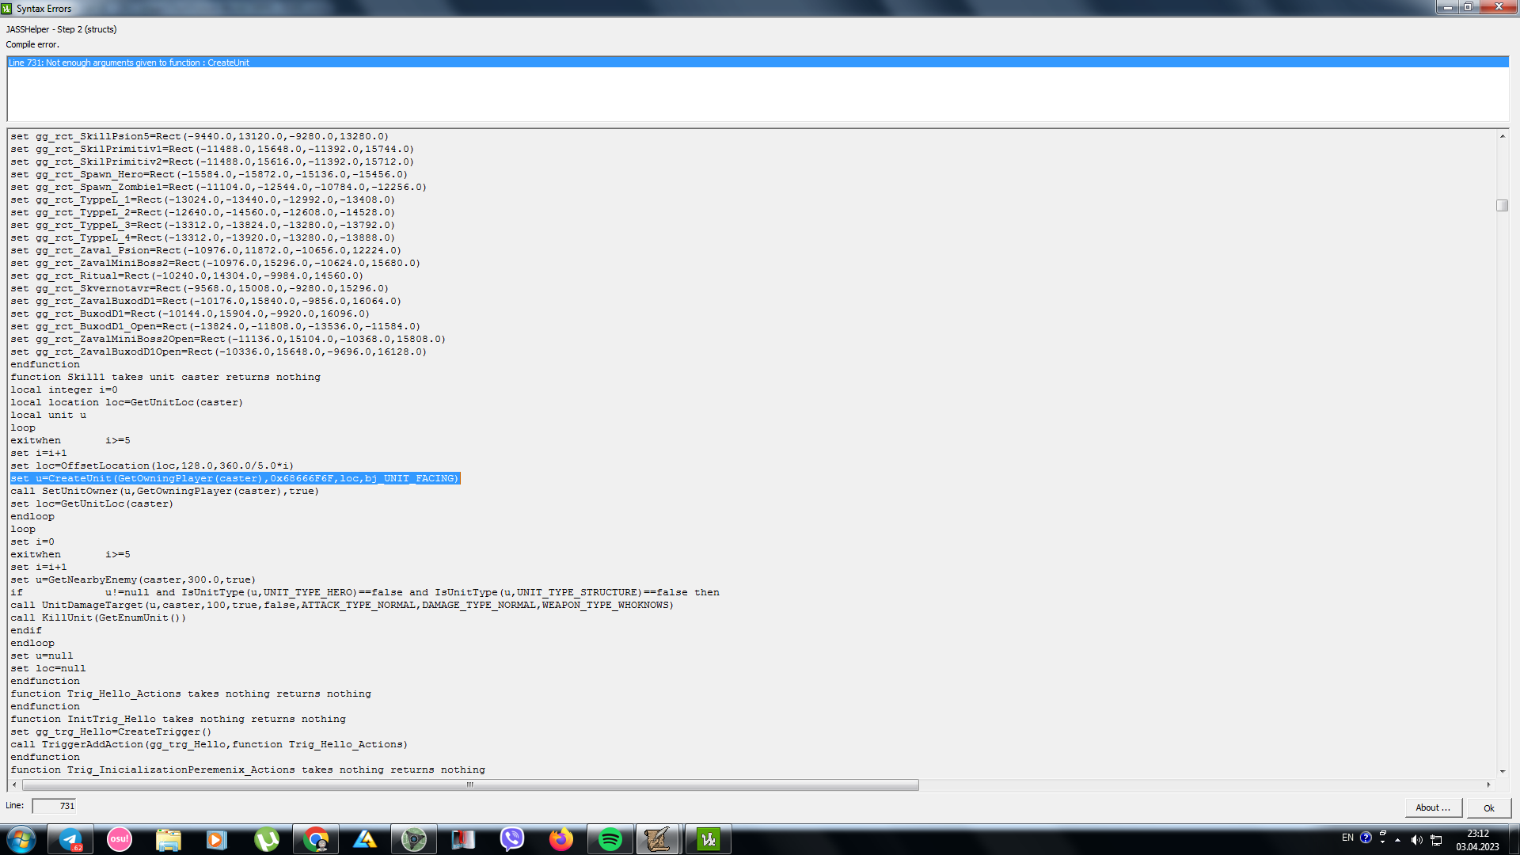The image size is (1520, 855).
Task: Launch osu! from the taskbar
Action: [120, 839]
